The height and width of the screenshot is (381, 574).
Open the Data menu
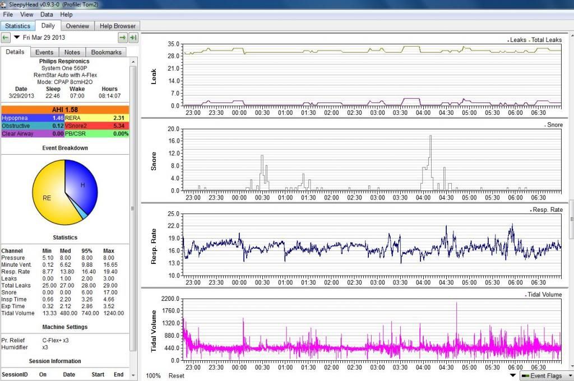[x=47, y=15]
